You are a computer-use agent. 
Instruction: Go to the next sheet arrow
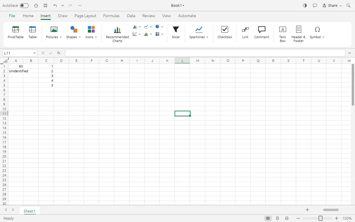click(x=13, y=210)
